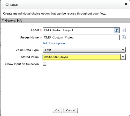Click the Stored Value field label
130x116 pixels.
(x=30, y=57)
